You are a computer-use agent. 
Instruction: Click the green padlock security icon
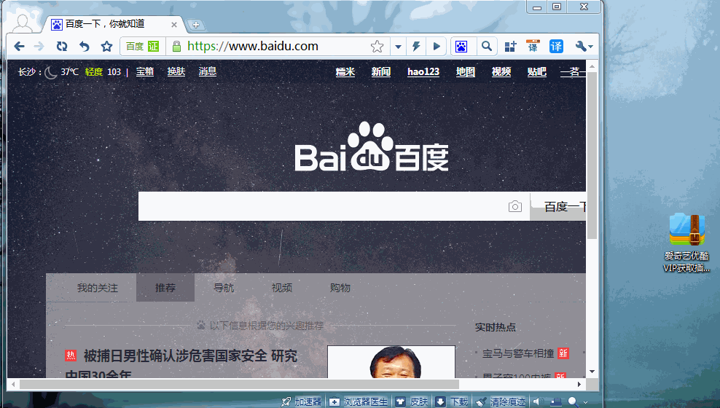pos(176,46)
